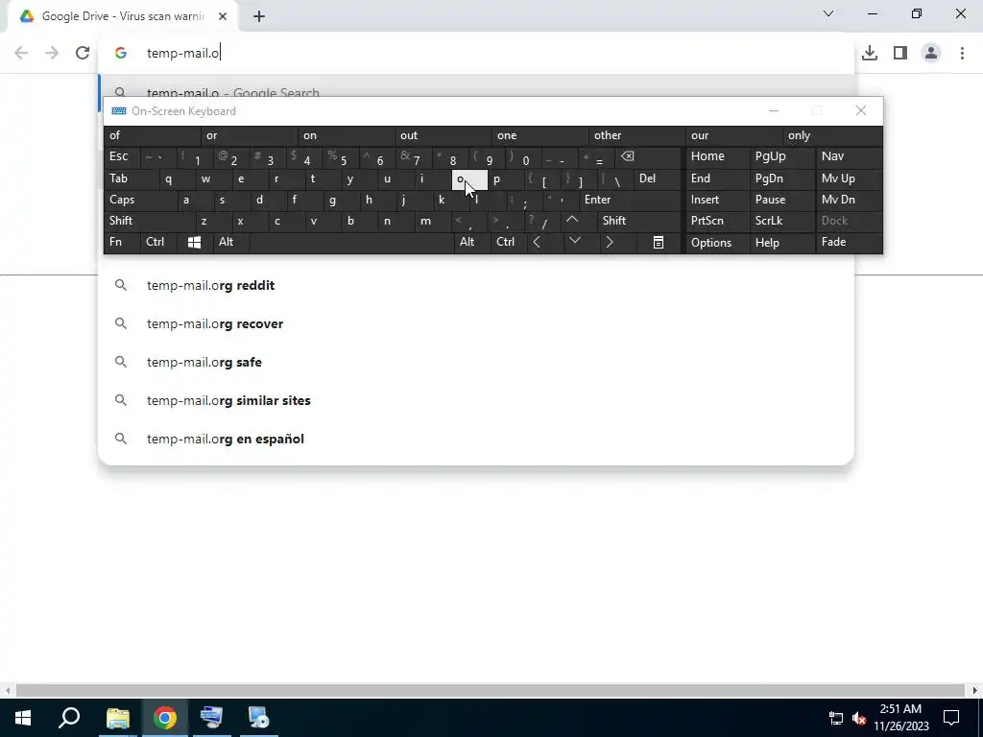
Task: Open notification center icon
Action: pos(951,717)
